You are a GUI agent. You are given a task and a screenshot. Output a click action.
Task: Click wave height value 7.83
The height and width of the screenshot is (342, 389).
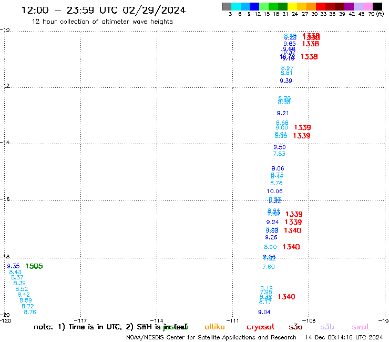tap(279, 154)
